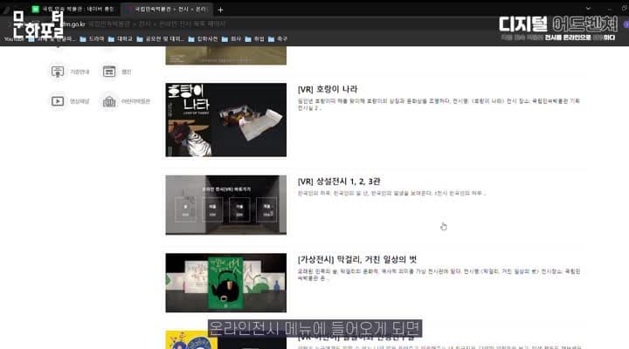Select description text under 호랑이 나라 title

[439, 104]
